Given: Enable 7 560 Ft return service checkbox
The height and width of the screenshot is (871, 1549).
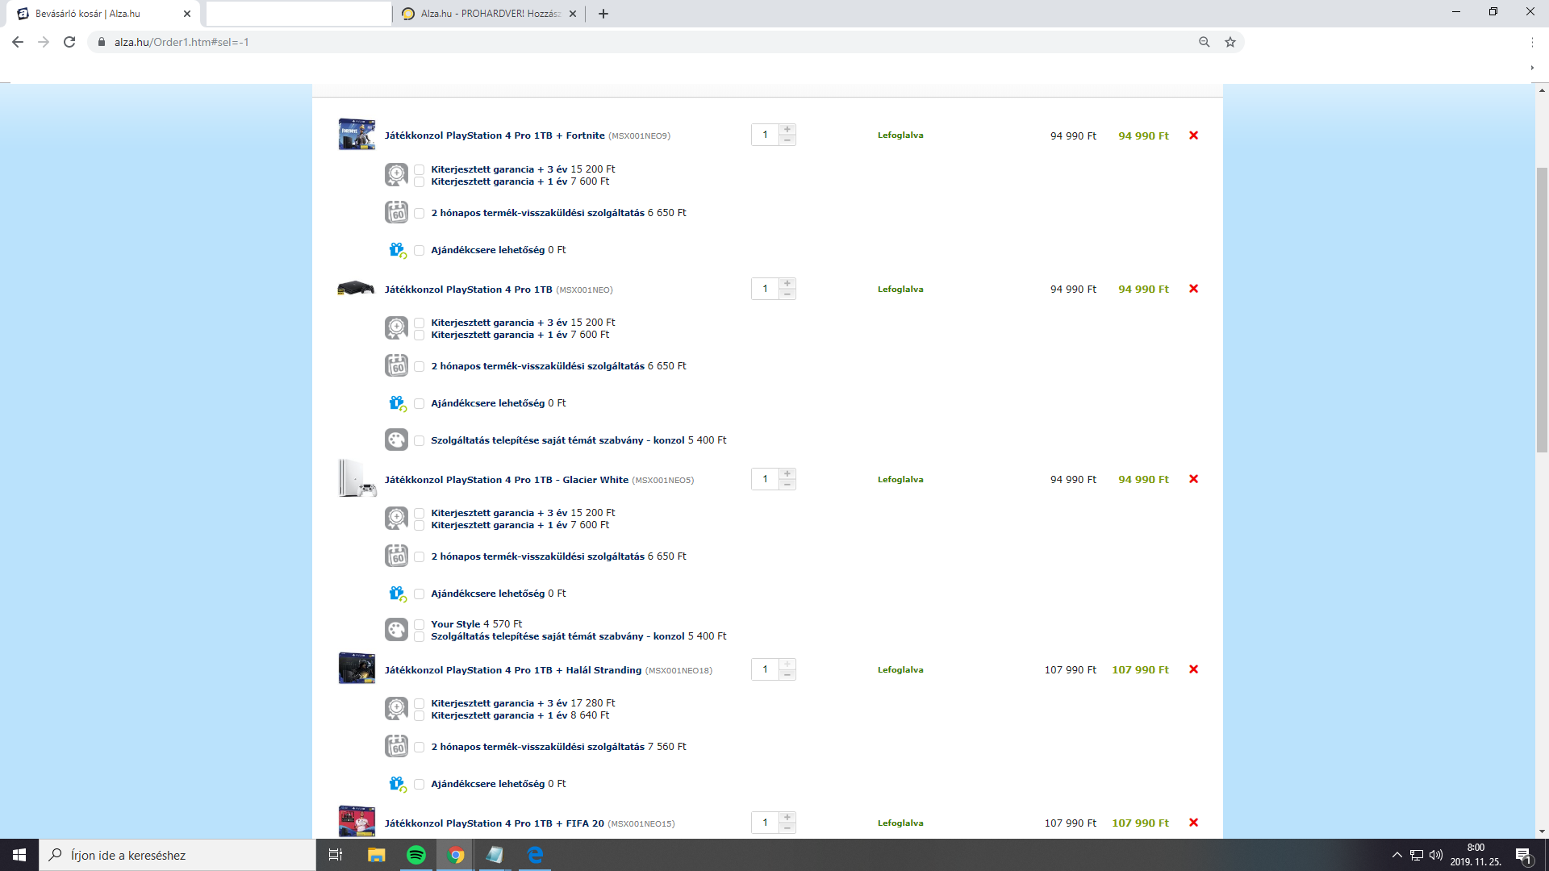Looking at the screenshot, I should pos(420,747).
